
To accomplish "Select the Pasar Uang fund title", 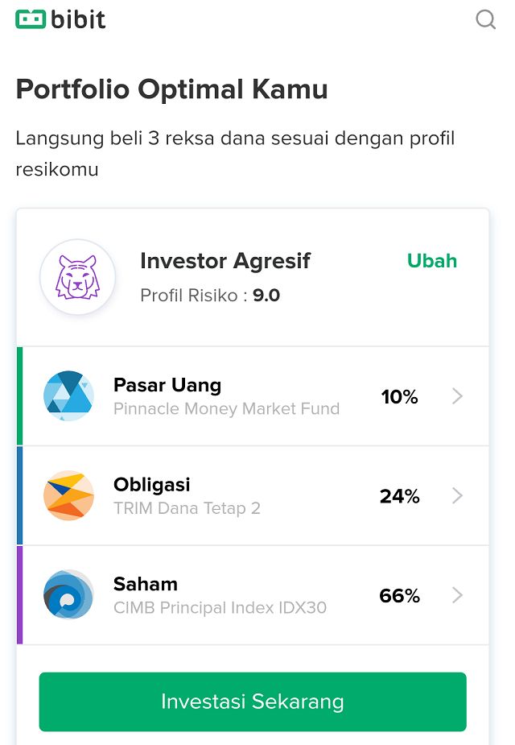I will pos(167,385).
